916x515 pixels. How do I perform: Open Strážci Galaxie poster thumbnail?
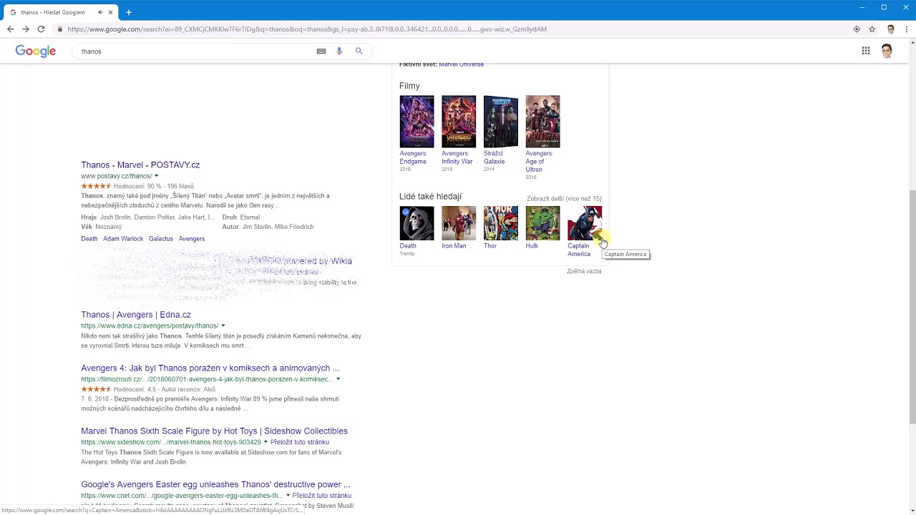(x=501, y=122)
